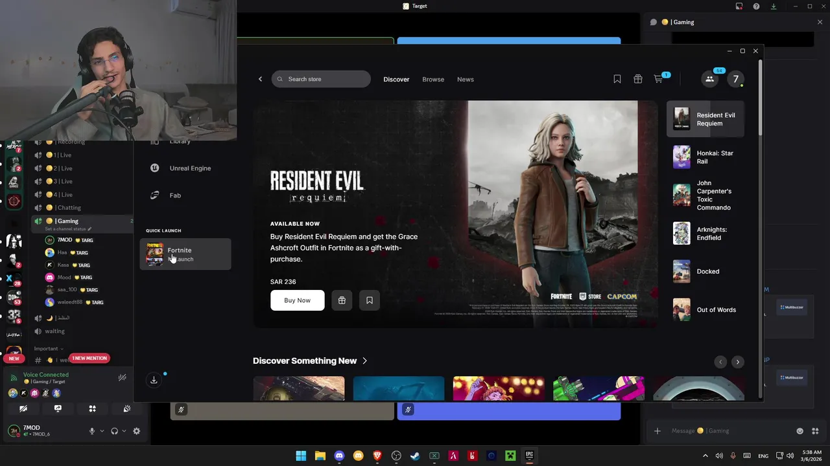
Task: Switch to the News tab
Action: (x=466, y=79)
